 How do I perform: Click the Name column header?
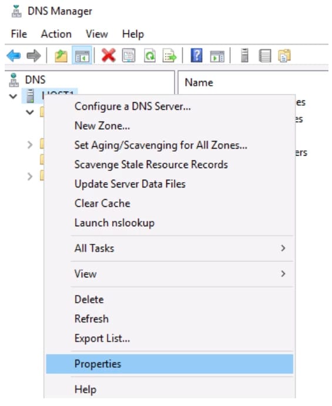(x=199, y=83)
